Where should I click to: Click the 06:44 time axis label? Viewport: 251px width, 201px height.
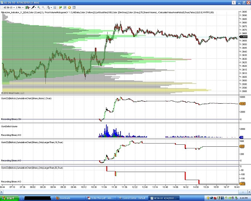tap(2, 187)
